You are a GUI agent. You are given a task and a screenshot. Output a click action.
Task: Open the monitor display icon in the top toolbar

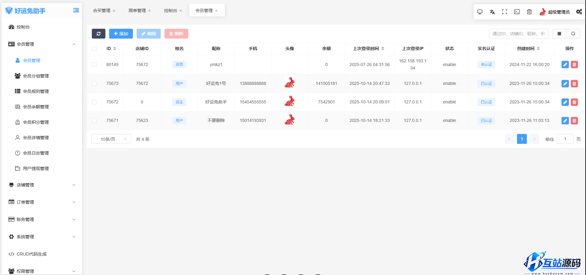click(480, 12)
